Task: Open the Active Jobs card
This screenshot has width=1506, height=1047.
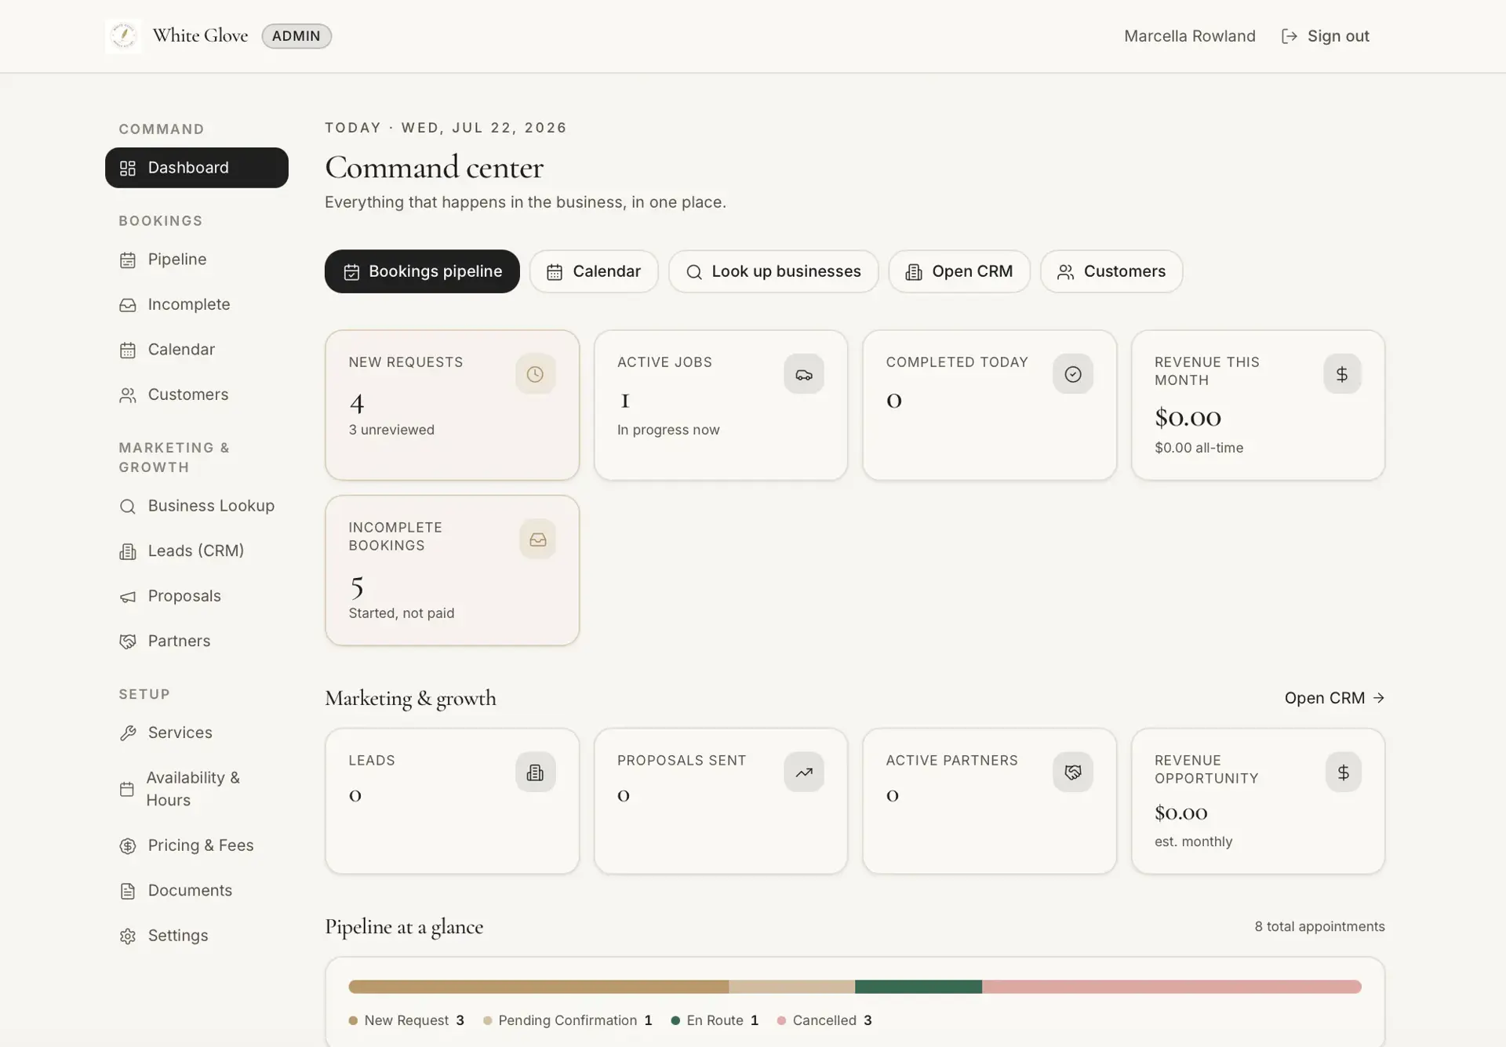Action: click(721, 405)
